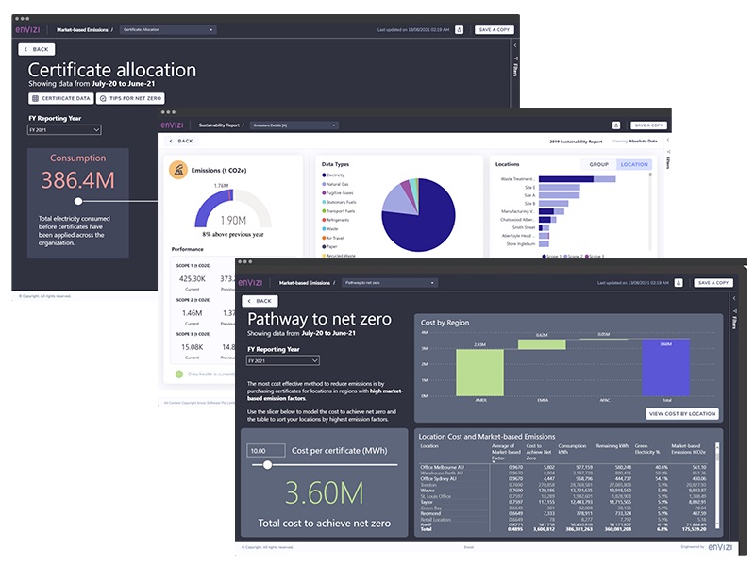Sort by Green Electricity % column header

(647, 449)
